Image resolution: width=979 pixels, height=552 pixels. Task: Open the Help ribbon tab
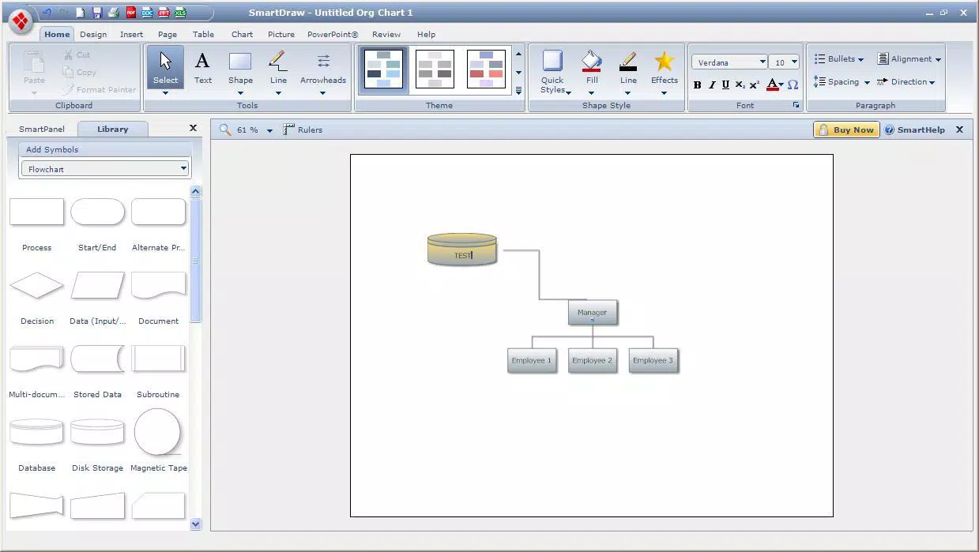click(426, 34)
